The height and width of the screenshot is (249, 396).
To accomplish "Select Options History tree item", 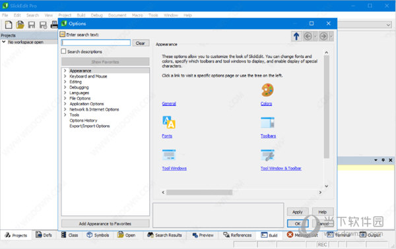I will click(83, 121).
